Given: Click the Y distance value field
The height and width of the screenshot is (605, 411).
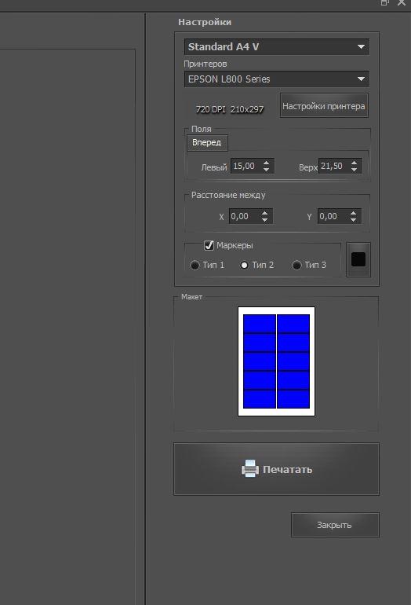Looking at the screenshot, I should point(333,216).
